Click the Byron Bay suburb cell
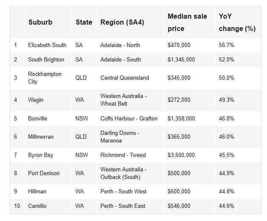Image resolution: width=267 pixels, height=221 pixels. point(41,155)
